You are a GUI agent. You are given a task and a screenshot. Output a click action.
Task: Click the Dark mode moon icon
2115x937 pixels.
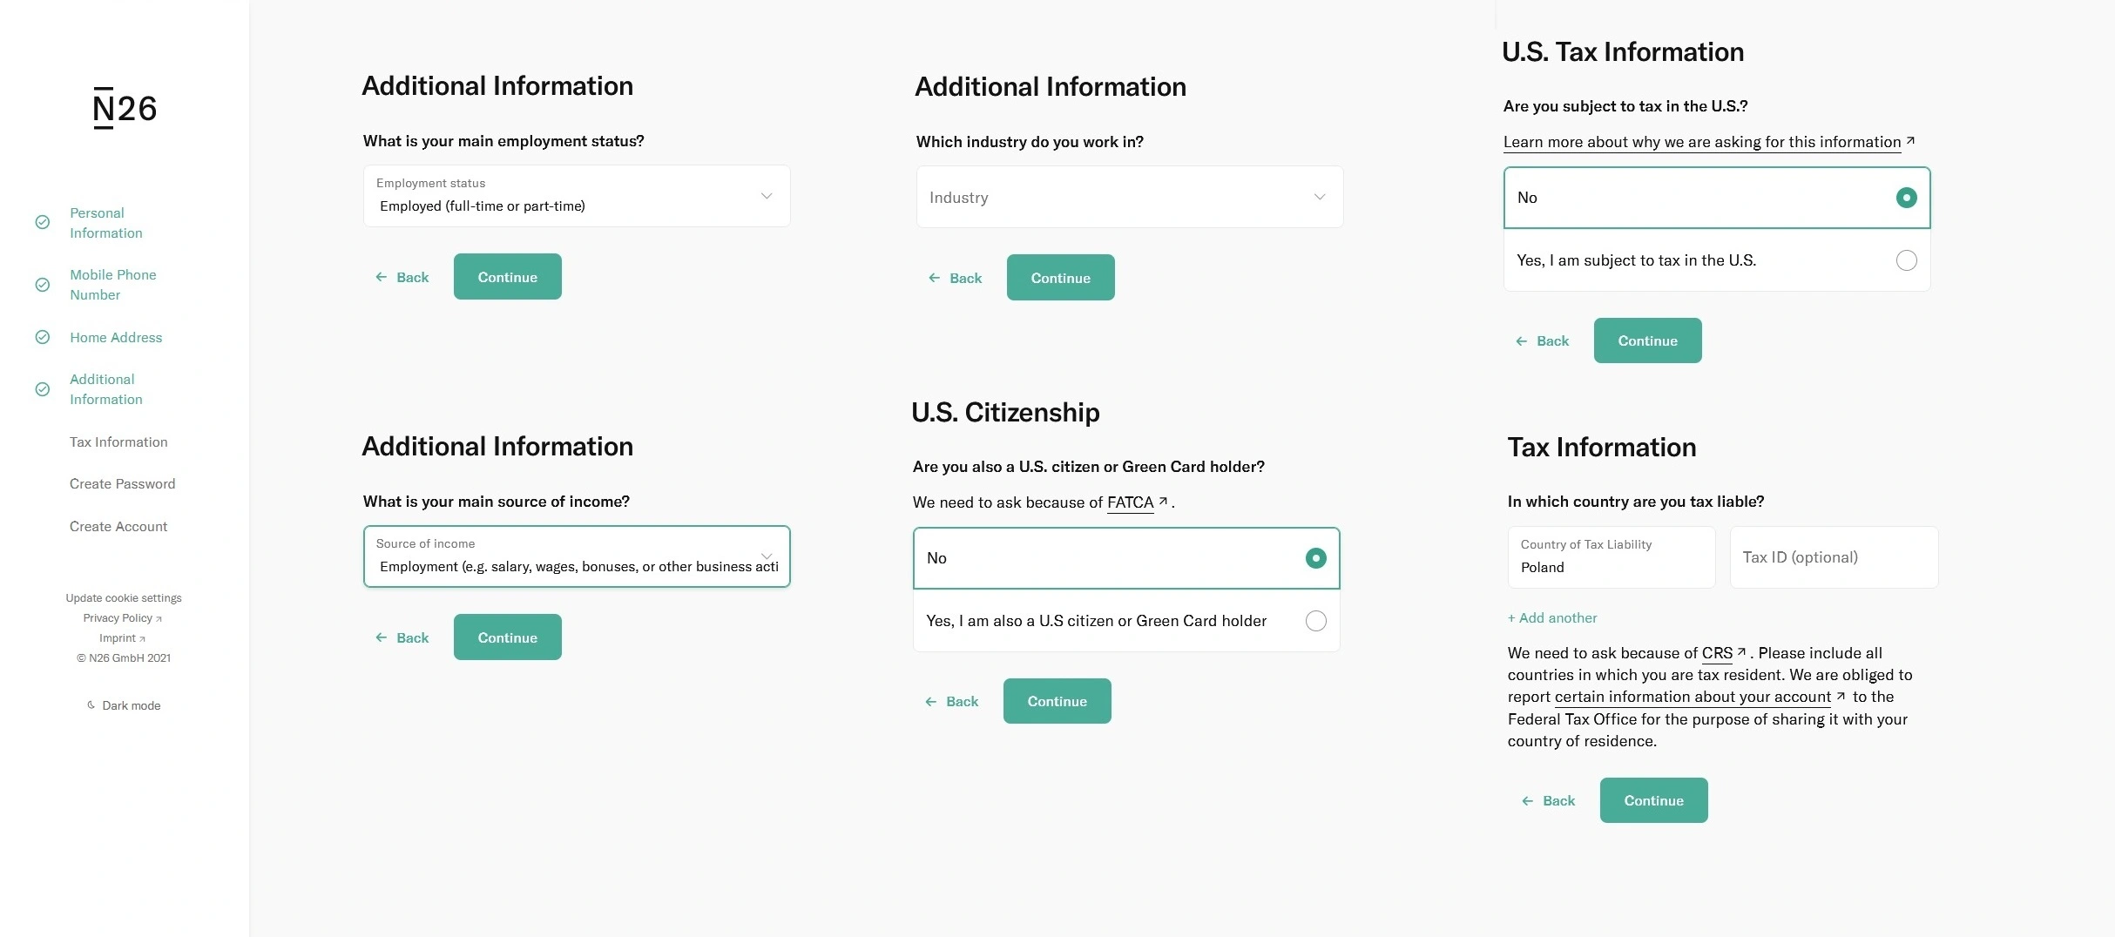91,705
